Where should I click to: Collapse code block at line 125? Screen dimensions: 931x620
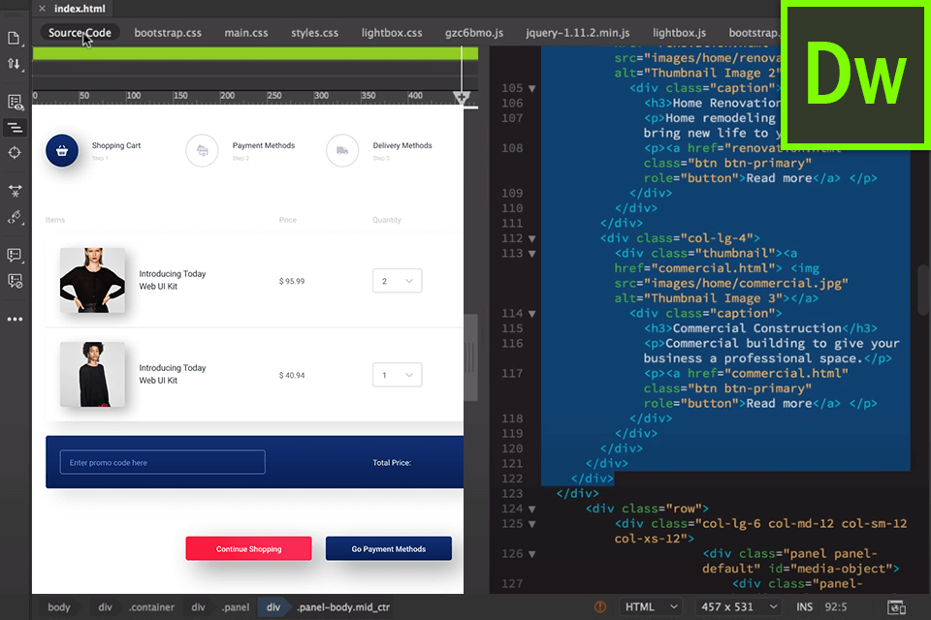(532, 524)
